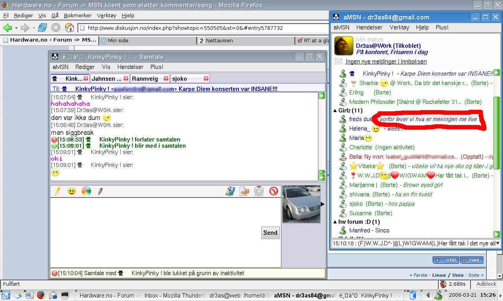This screenshot has height=301, width=503.
Task: Launch Firefox from the panel icon
Action: 41,295
